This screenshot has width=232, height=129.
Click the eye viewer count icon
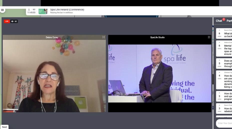[x=12, y=21]
